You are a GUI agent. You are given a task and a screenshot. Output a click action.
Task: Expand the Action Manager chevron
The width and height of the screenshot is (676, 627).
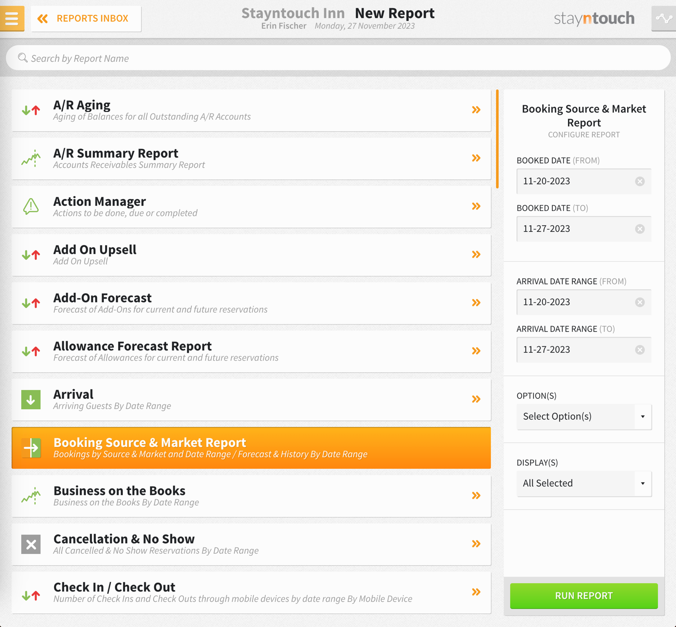[476, 206]
